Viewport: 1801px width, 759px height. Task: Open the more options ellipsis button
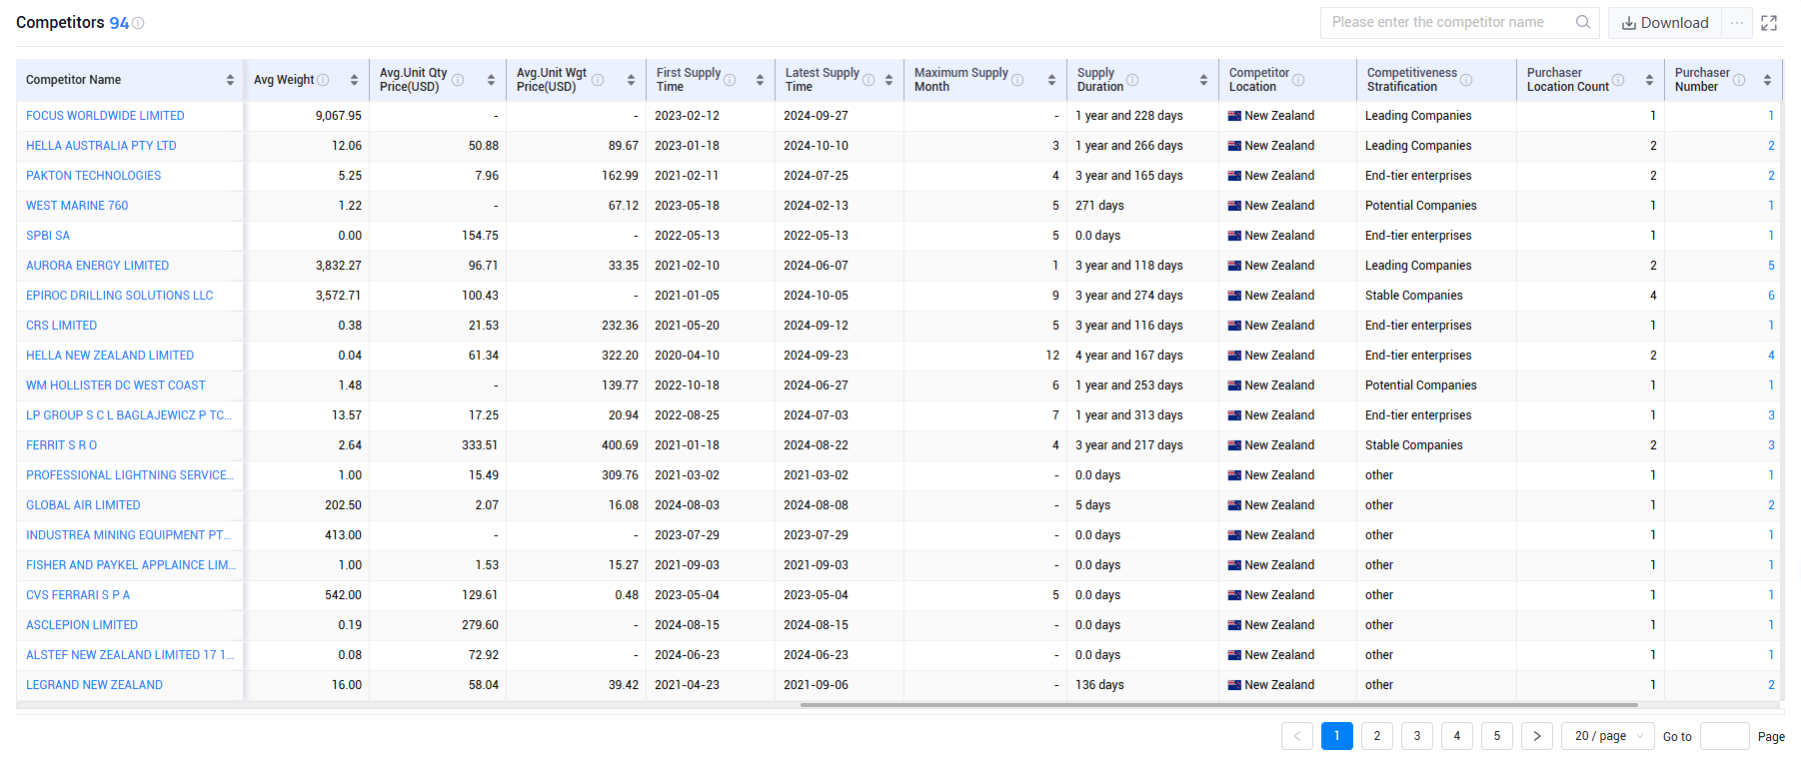pos(1737,23)
